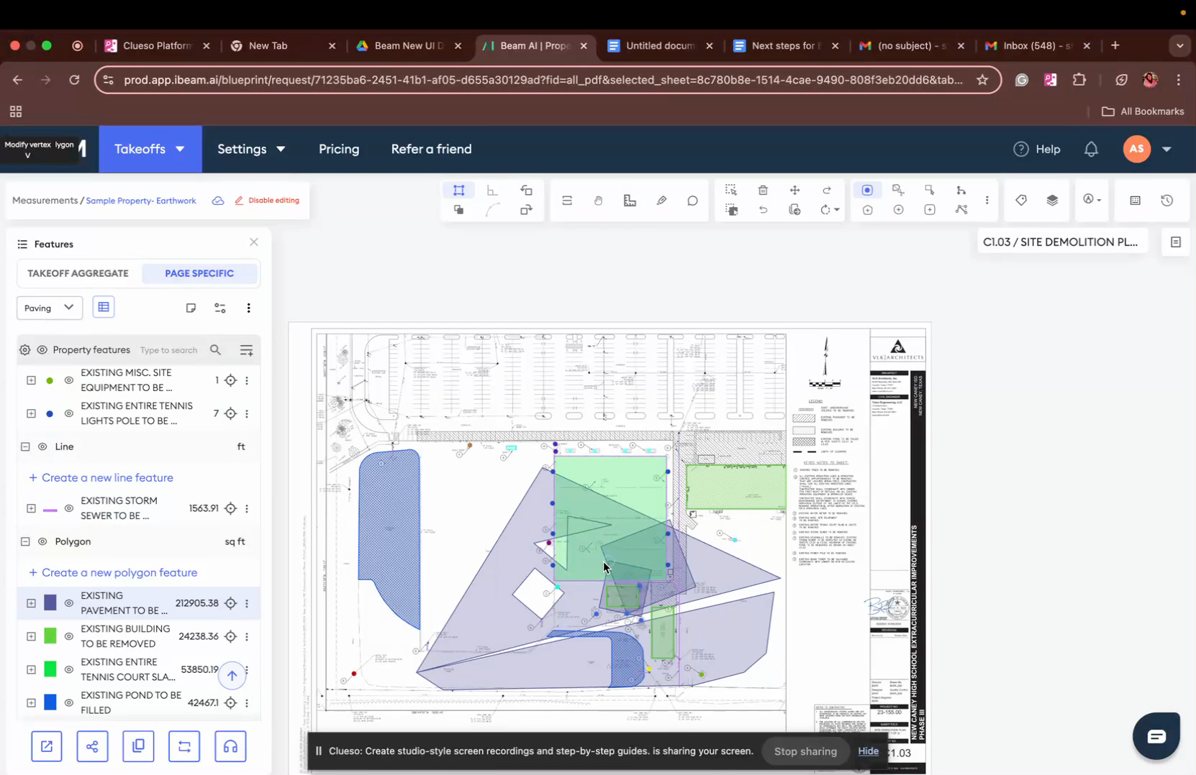Collapse the Polygon feature group
This screenshot has width=1196, height=775.
[x=25, y=541]
